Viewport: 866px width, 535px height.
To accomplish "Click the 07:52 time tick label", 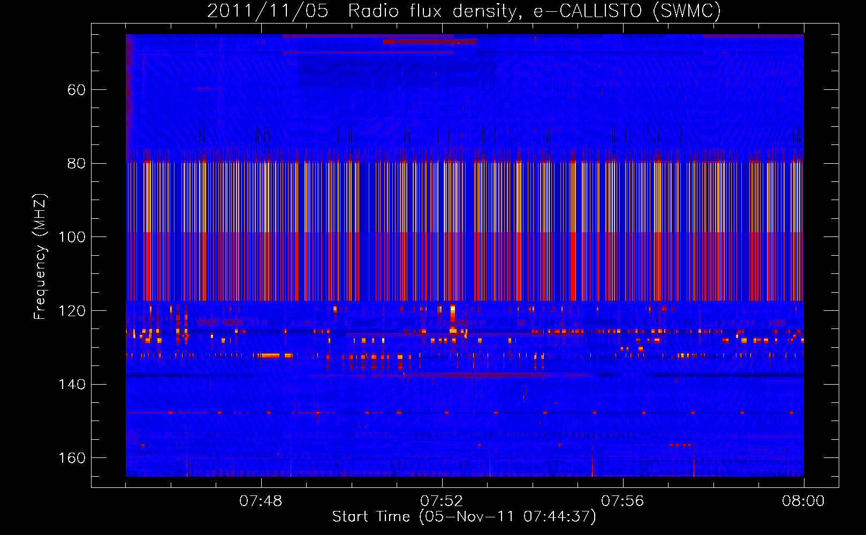I will click(442, 501).
